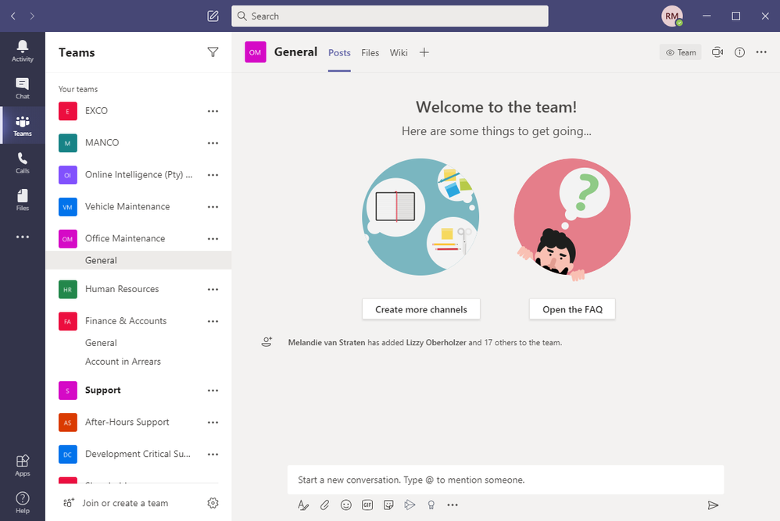Screen dimensions: 780x521
Task: Add a new tab with plus
Action: click(x=424, y=52)
